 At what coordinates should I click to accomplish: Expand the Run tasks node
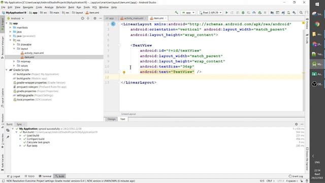click(x=20, y=146)
